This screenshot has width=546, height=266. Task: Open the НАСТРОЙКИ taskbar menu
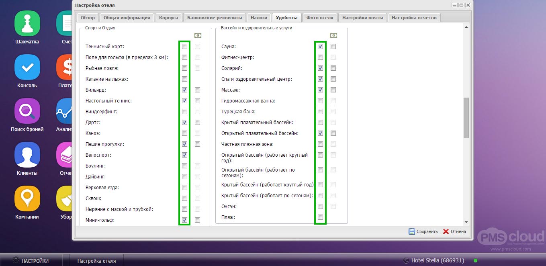[31, 260]
